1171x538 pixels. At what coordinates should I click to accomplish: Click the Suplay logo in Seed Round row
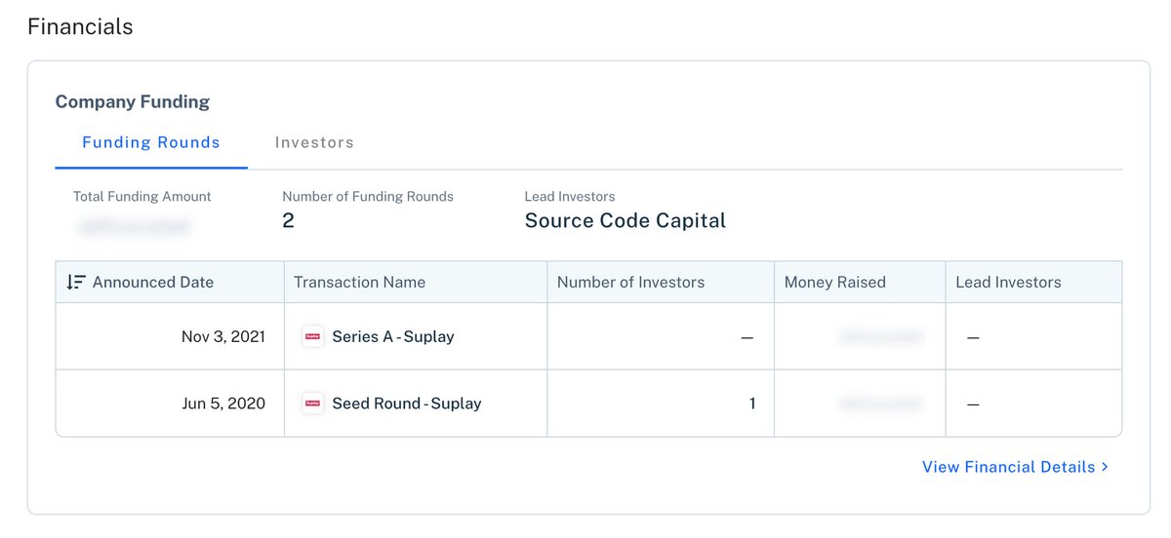[312, 403]
